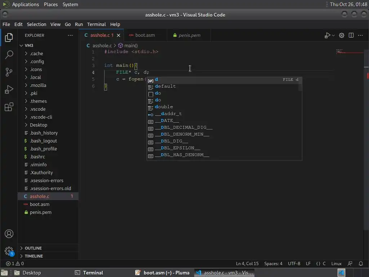Screen dimensions: 369x277
Task: Expand the Desktop folder in Explorer
Action: pos(48,125)
